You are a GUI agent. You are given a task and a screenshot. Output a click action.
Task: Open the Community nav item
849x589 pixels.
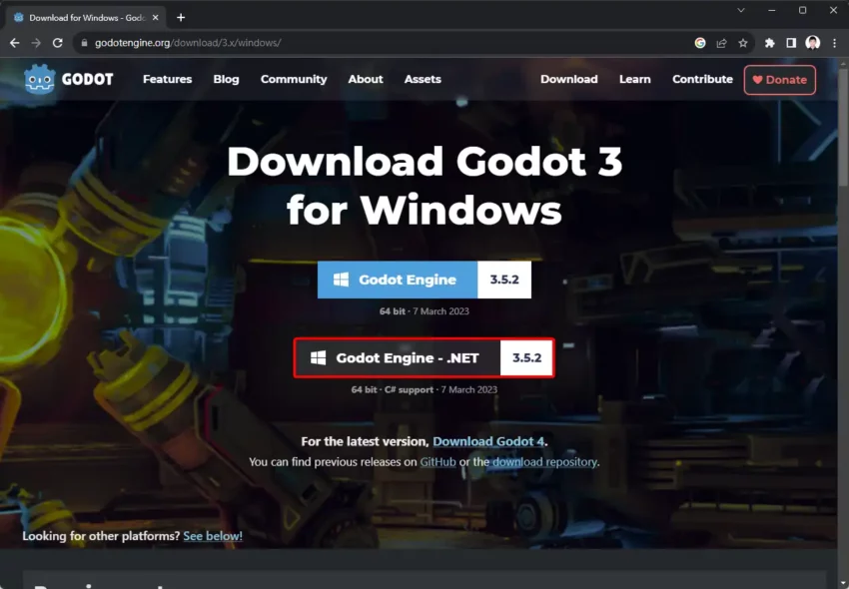294,79
